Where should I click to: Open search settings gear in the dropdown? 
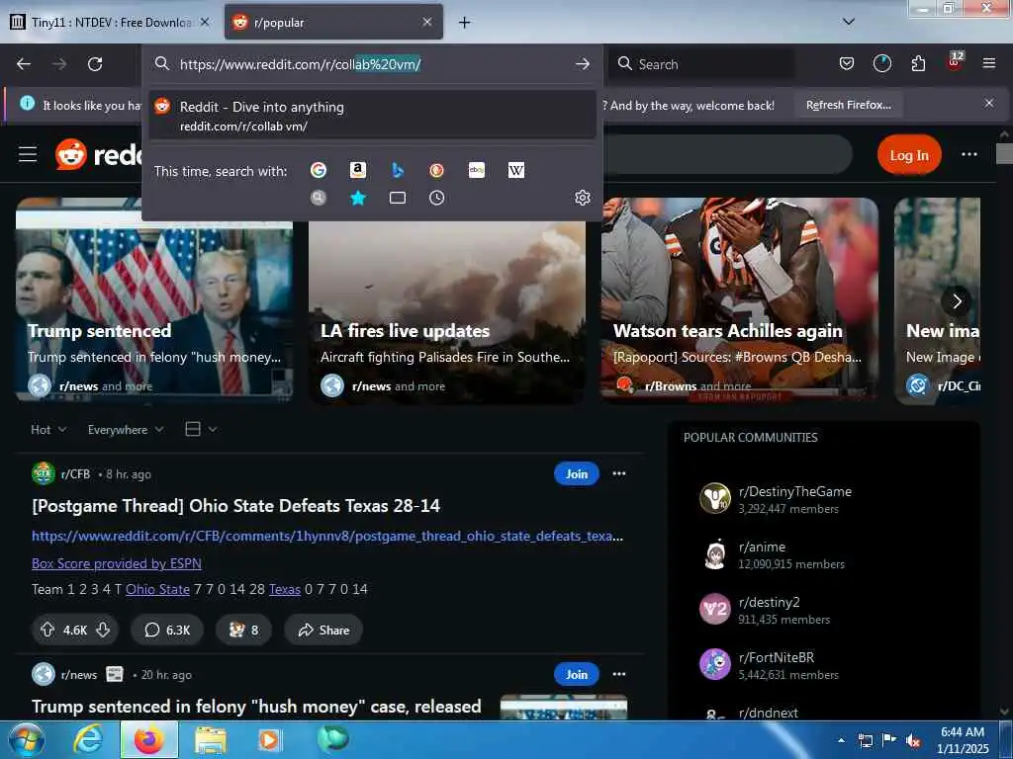(582, 198)
